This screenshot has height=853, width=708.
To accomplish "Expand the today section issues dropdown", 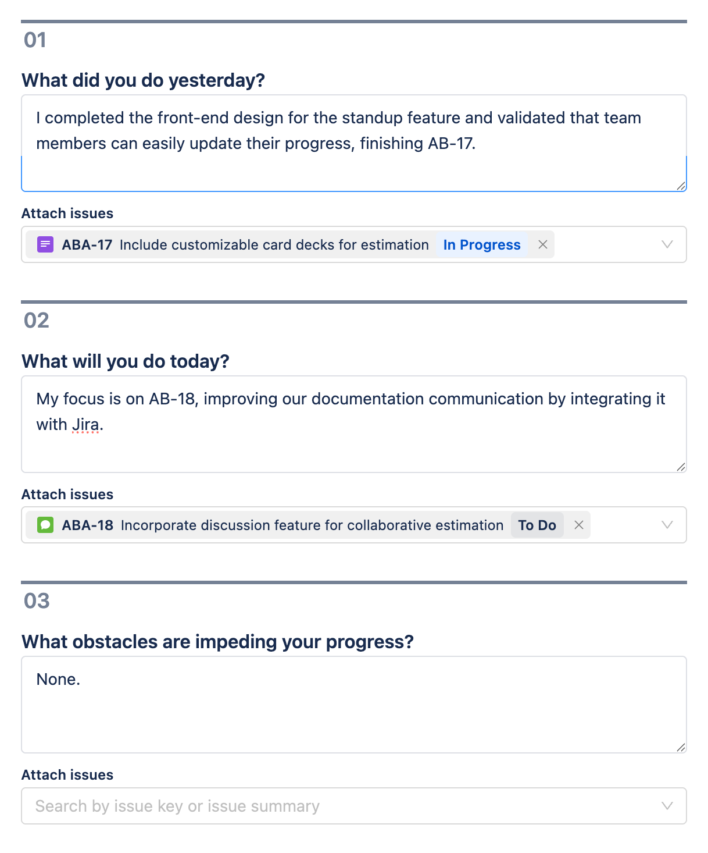I will (x=667, y=525).
